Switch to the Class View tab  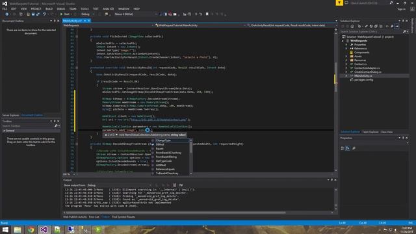[x=387, y=132]
